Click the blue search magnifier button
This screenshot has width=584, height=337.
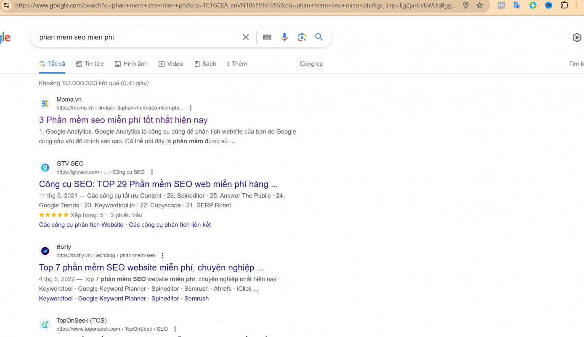319,37
